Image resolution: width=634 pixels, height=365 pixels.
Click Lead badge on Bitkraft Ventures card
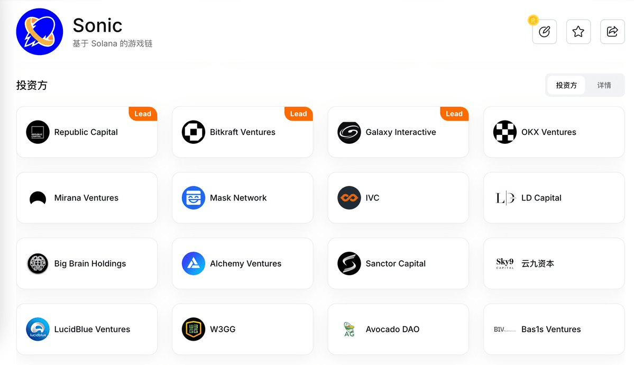298,114
